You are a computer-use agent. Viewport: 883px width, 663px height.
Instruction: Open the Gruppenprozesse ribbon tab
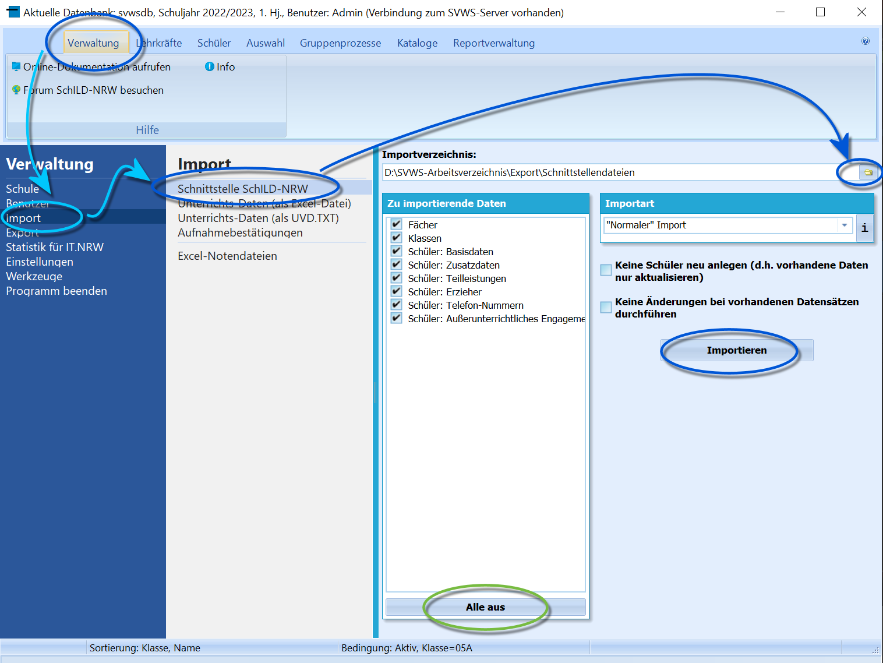coord(340,43)
